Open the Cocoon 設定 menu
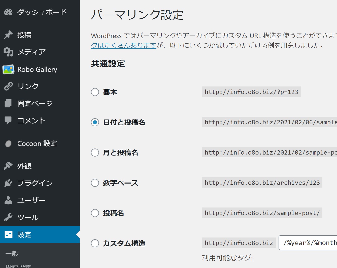Viewport: 337px width, 268px height. pos(37,144)
